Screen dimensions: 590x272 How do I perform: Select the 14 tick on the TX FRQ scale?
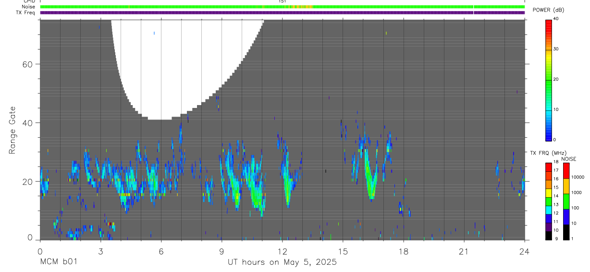click(556, 197)
